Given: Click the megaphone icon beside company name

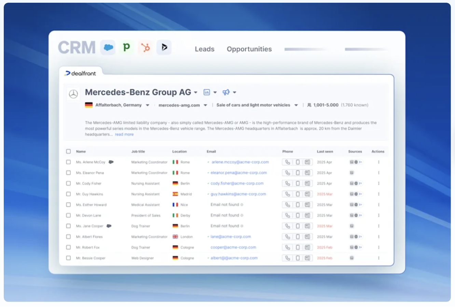Looking at the screenshot, I should [226, 92].
